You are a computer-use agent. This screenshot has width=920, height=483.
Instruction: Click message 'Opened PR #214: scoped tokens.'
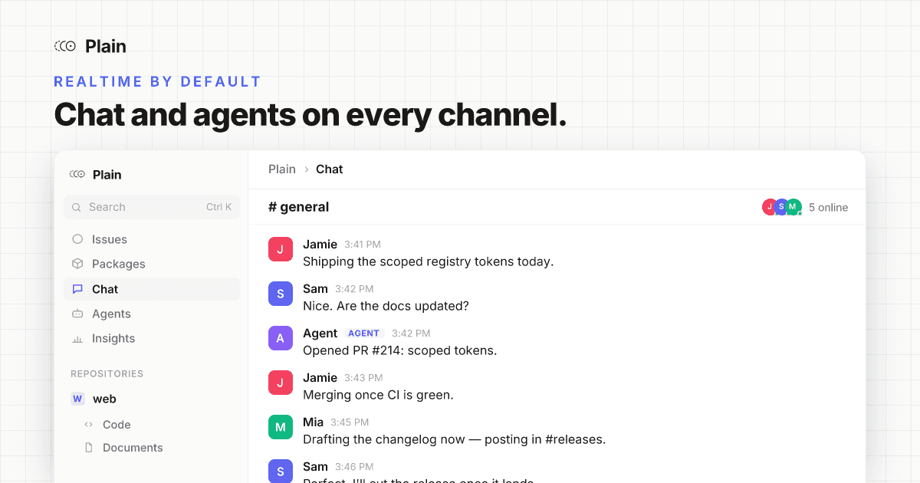pyautogui.click(x=400, y=350)
